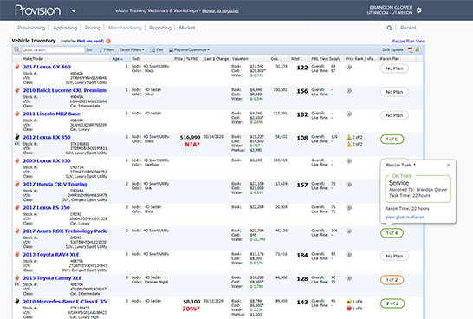Open the Saved Filters dropdown
The height and width of the screenshot is (319, 473).
point(132,49)
